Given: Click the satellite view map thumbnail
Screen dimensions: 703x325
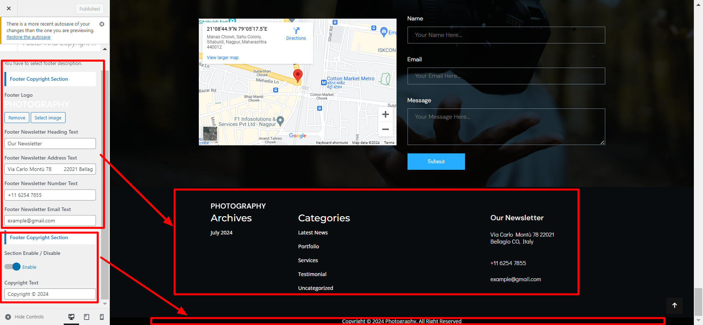Looking at the screenshot, I should tap(210, 134).
